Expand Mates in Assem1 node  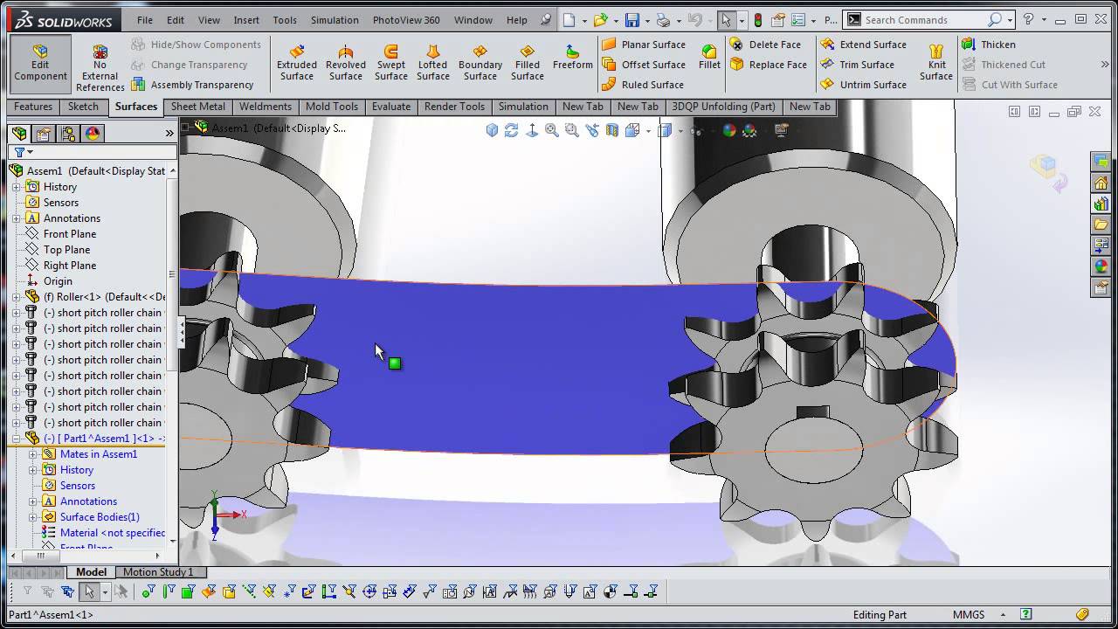point(33,454)
